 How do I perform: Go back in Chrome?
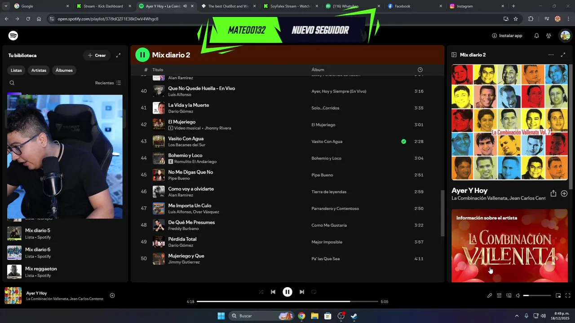(6, 19)
